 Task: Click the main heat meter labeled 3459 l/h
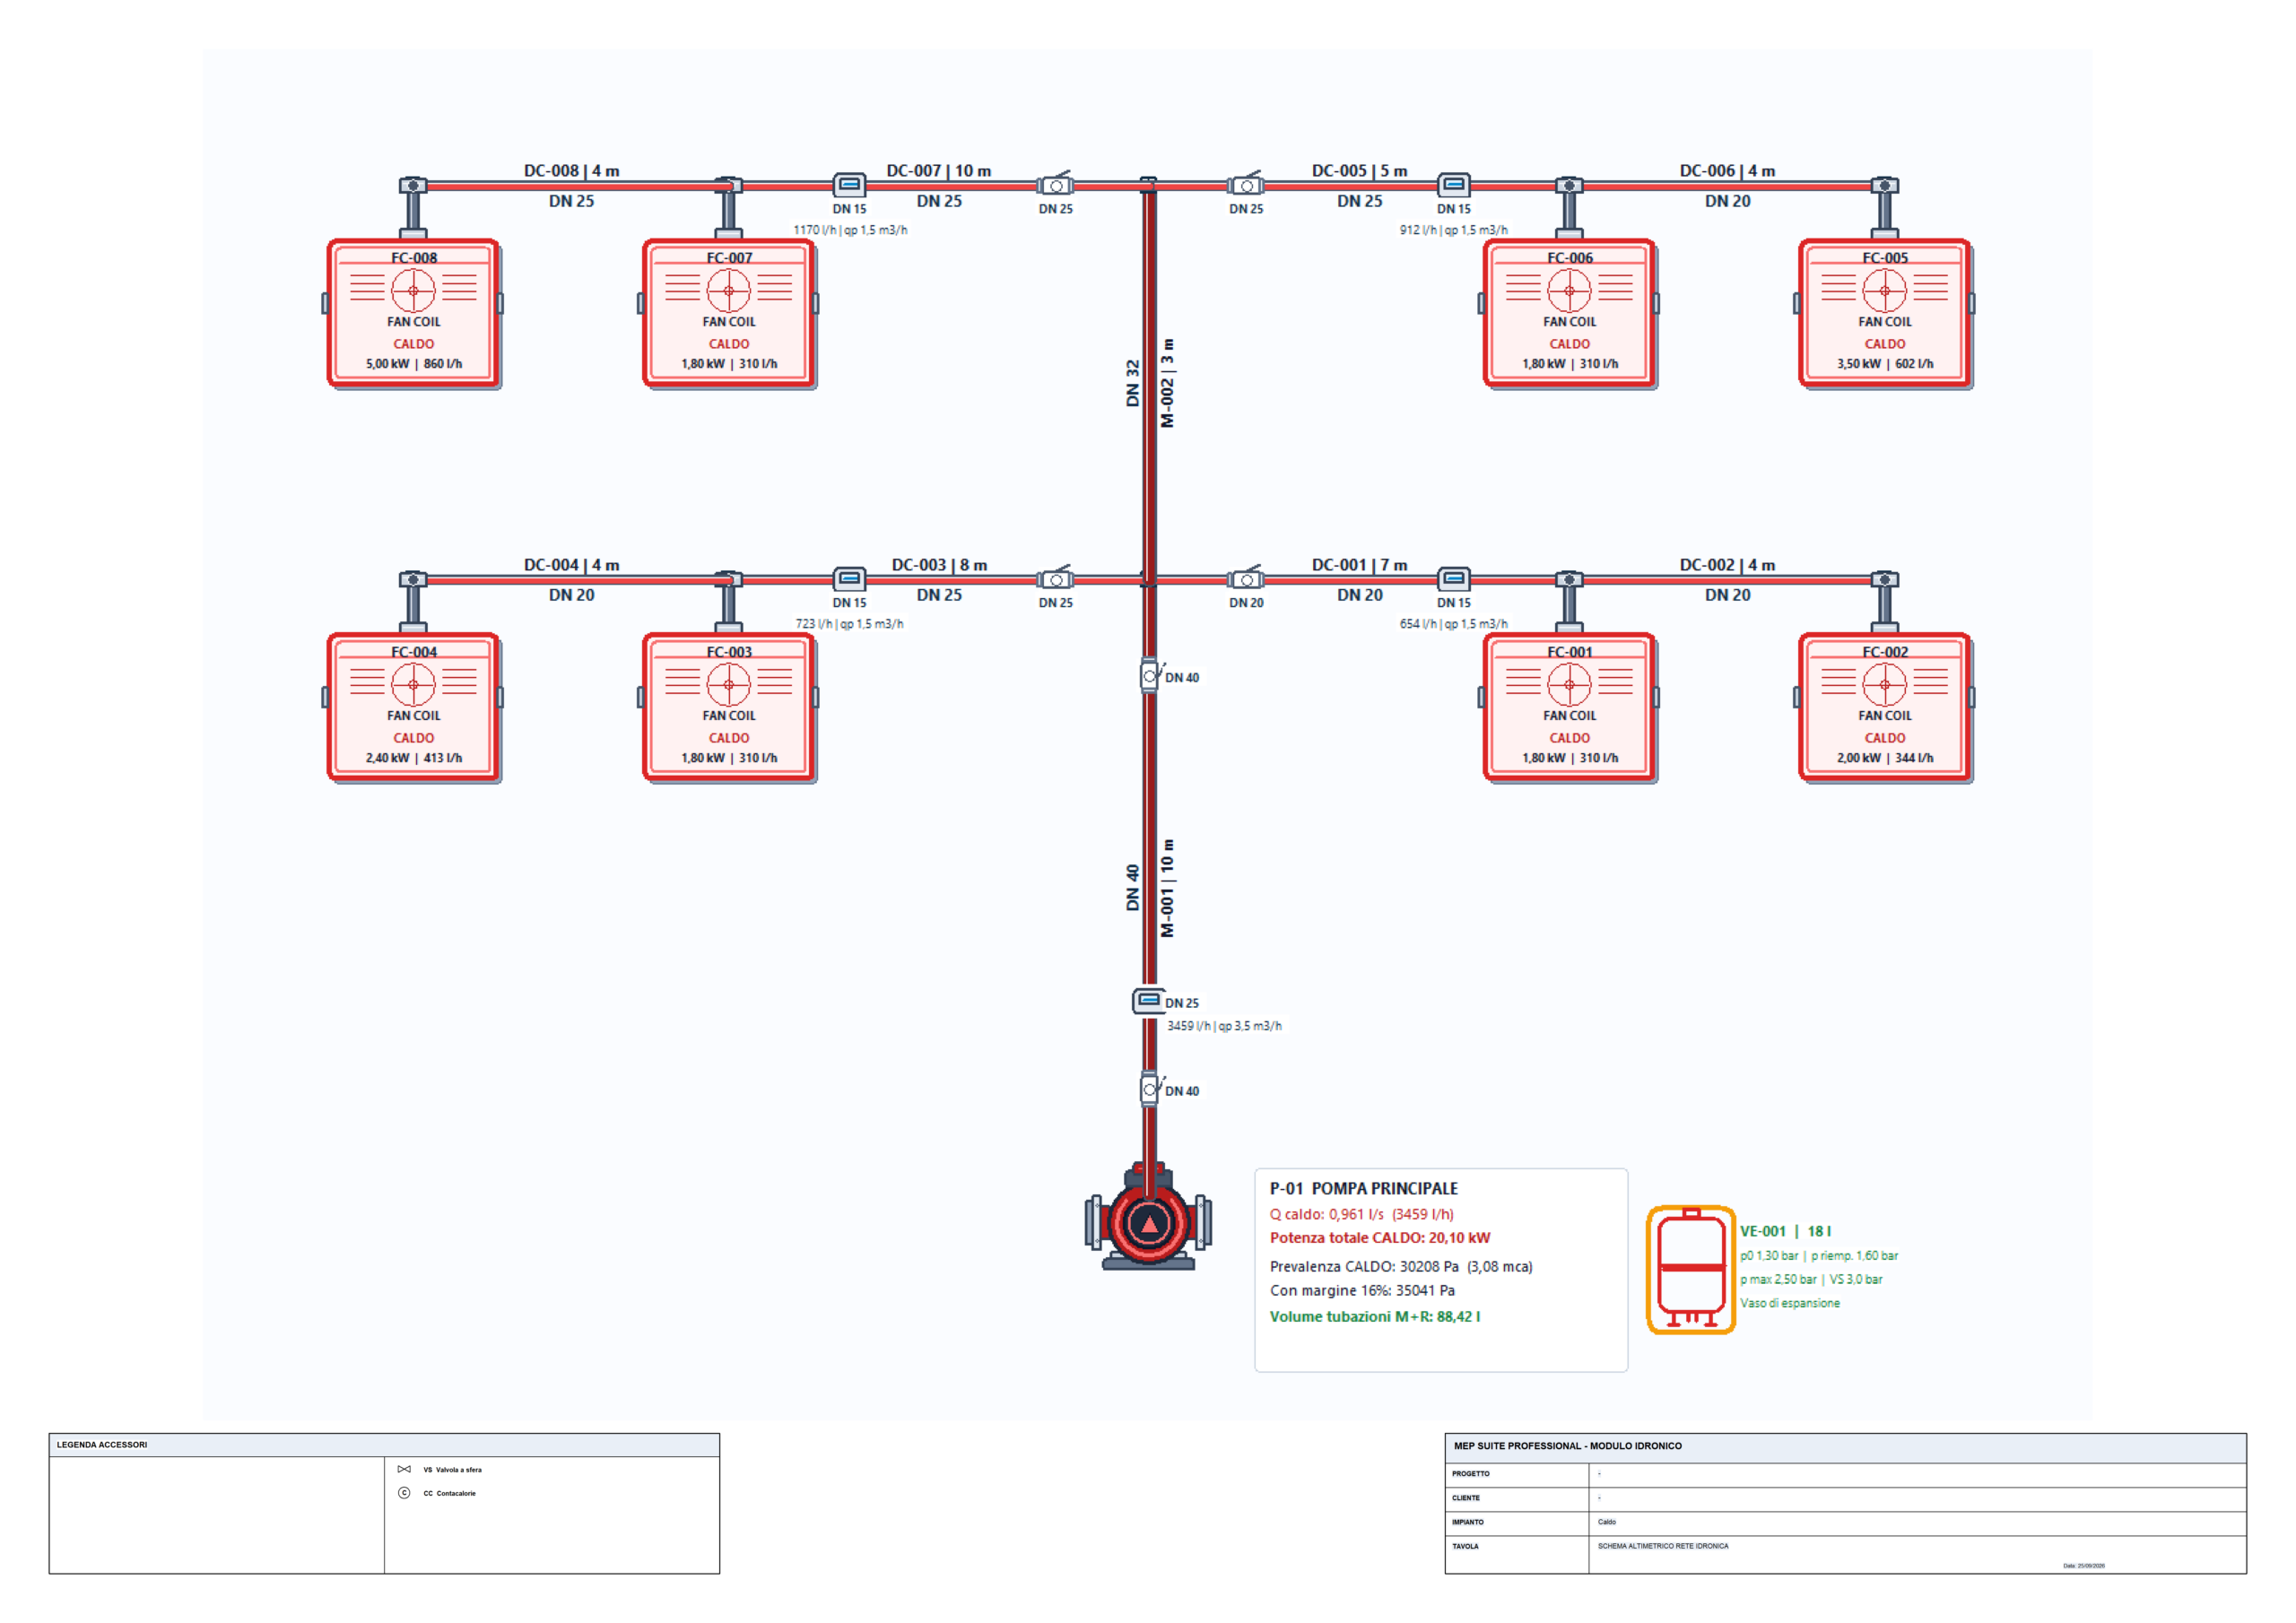[x=1148, y=1000]
